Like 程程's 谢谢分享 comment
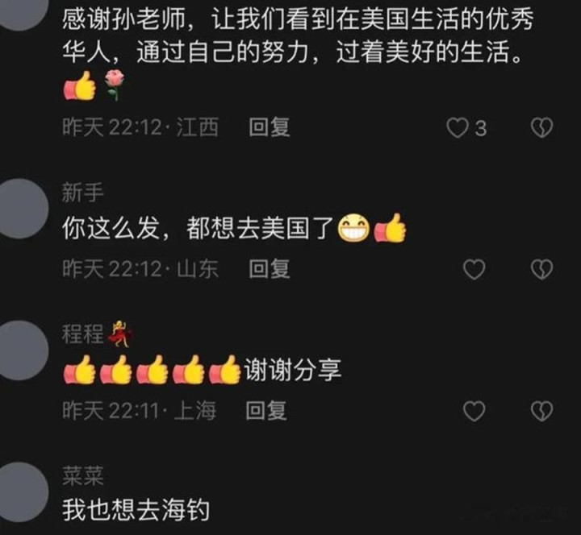The image size is (581, 535). (474, 411)
